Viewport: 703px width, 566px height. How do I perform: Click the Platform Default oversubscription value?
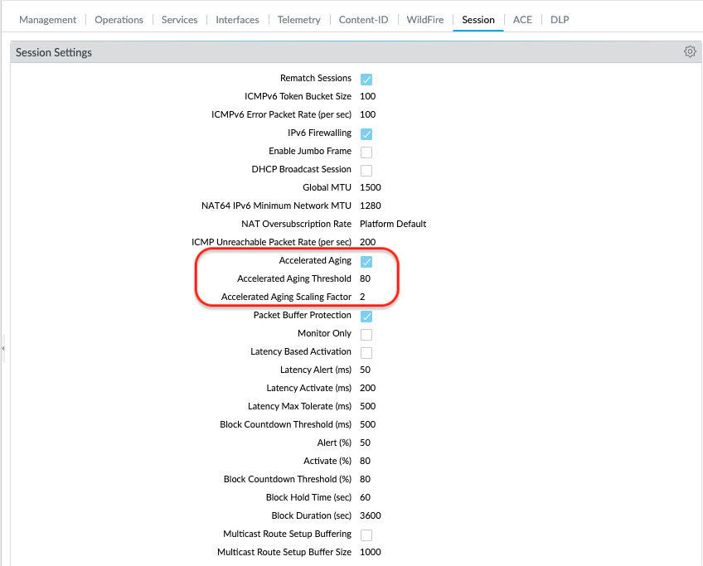click(x=393, y=224)
